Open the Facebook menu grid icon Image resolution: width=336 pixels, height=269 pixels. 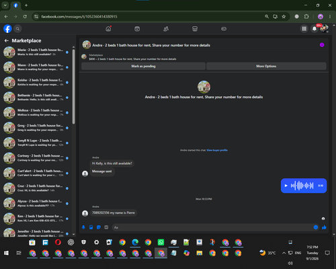coord(304,29)
